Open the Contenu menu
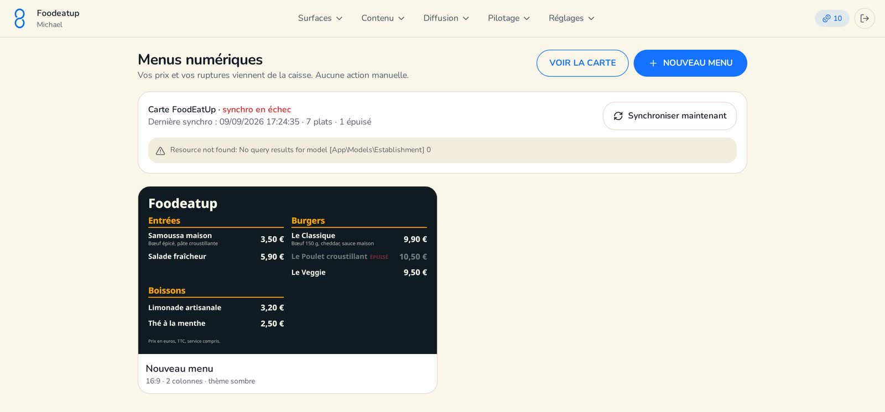Viewport: 885px width, 412px height. click(383, 18)
